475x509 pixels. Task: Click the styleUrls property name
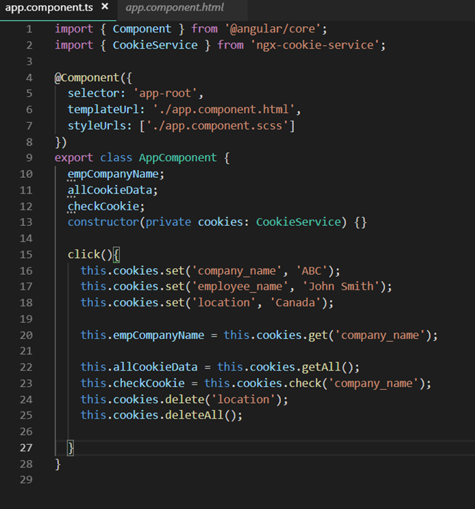(x=97, y=126)
